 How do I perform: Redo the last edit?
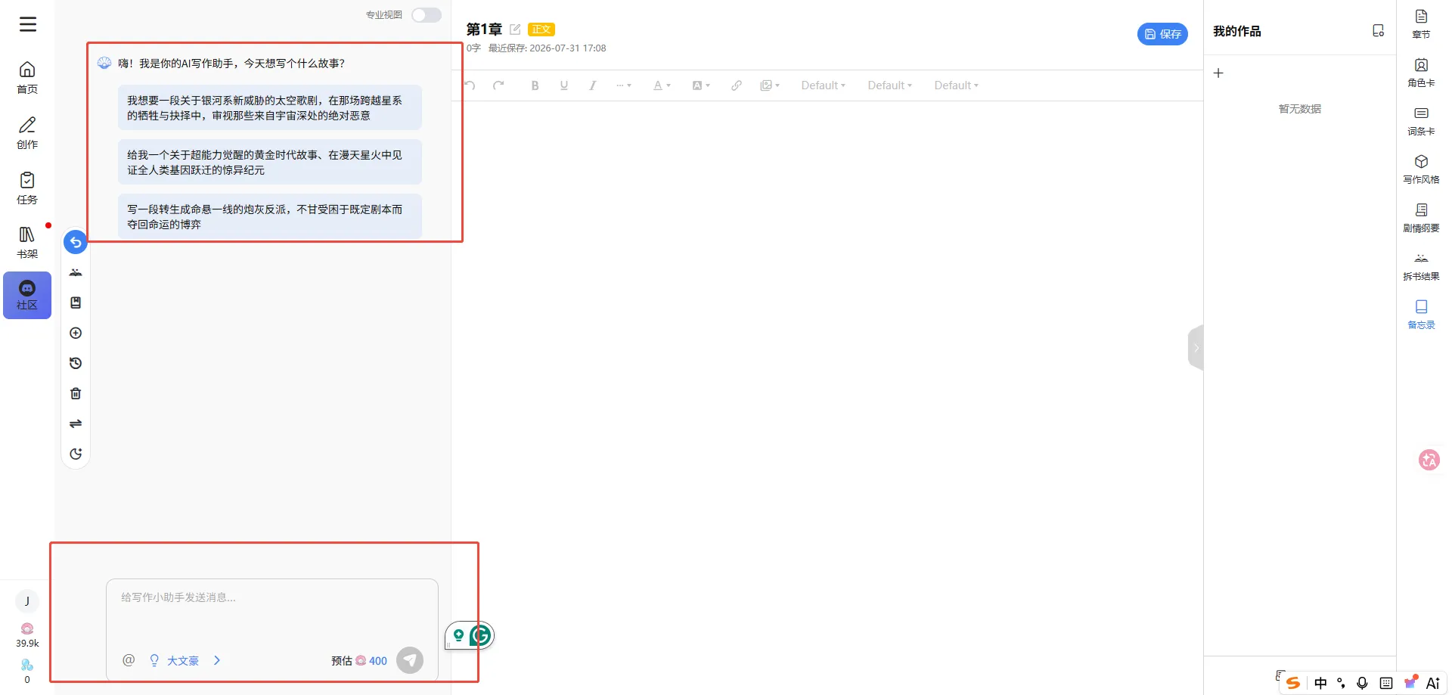click(498, 85)
